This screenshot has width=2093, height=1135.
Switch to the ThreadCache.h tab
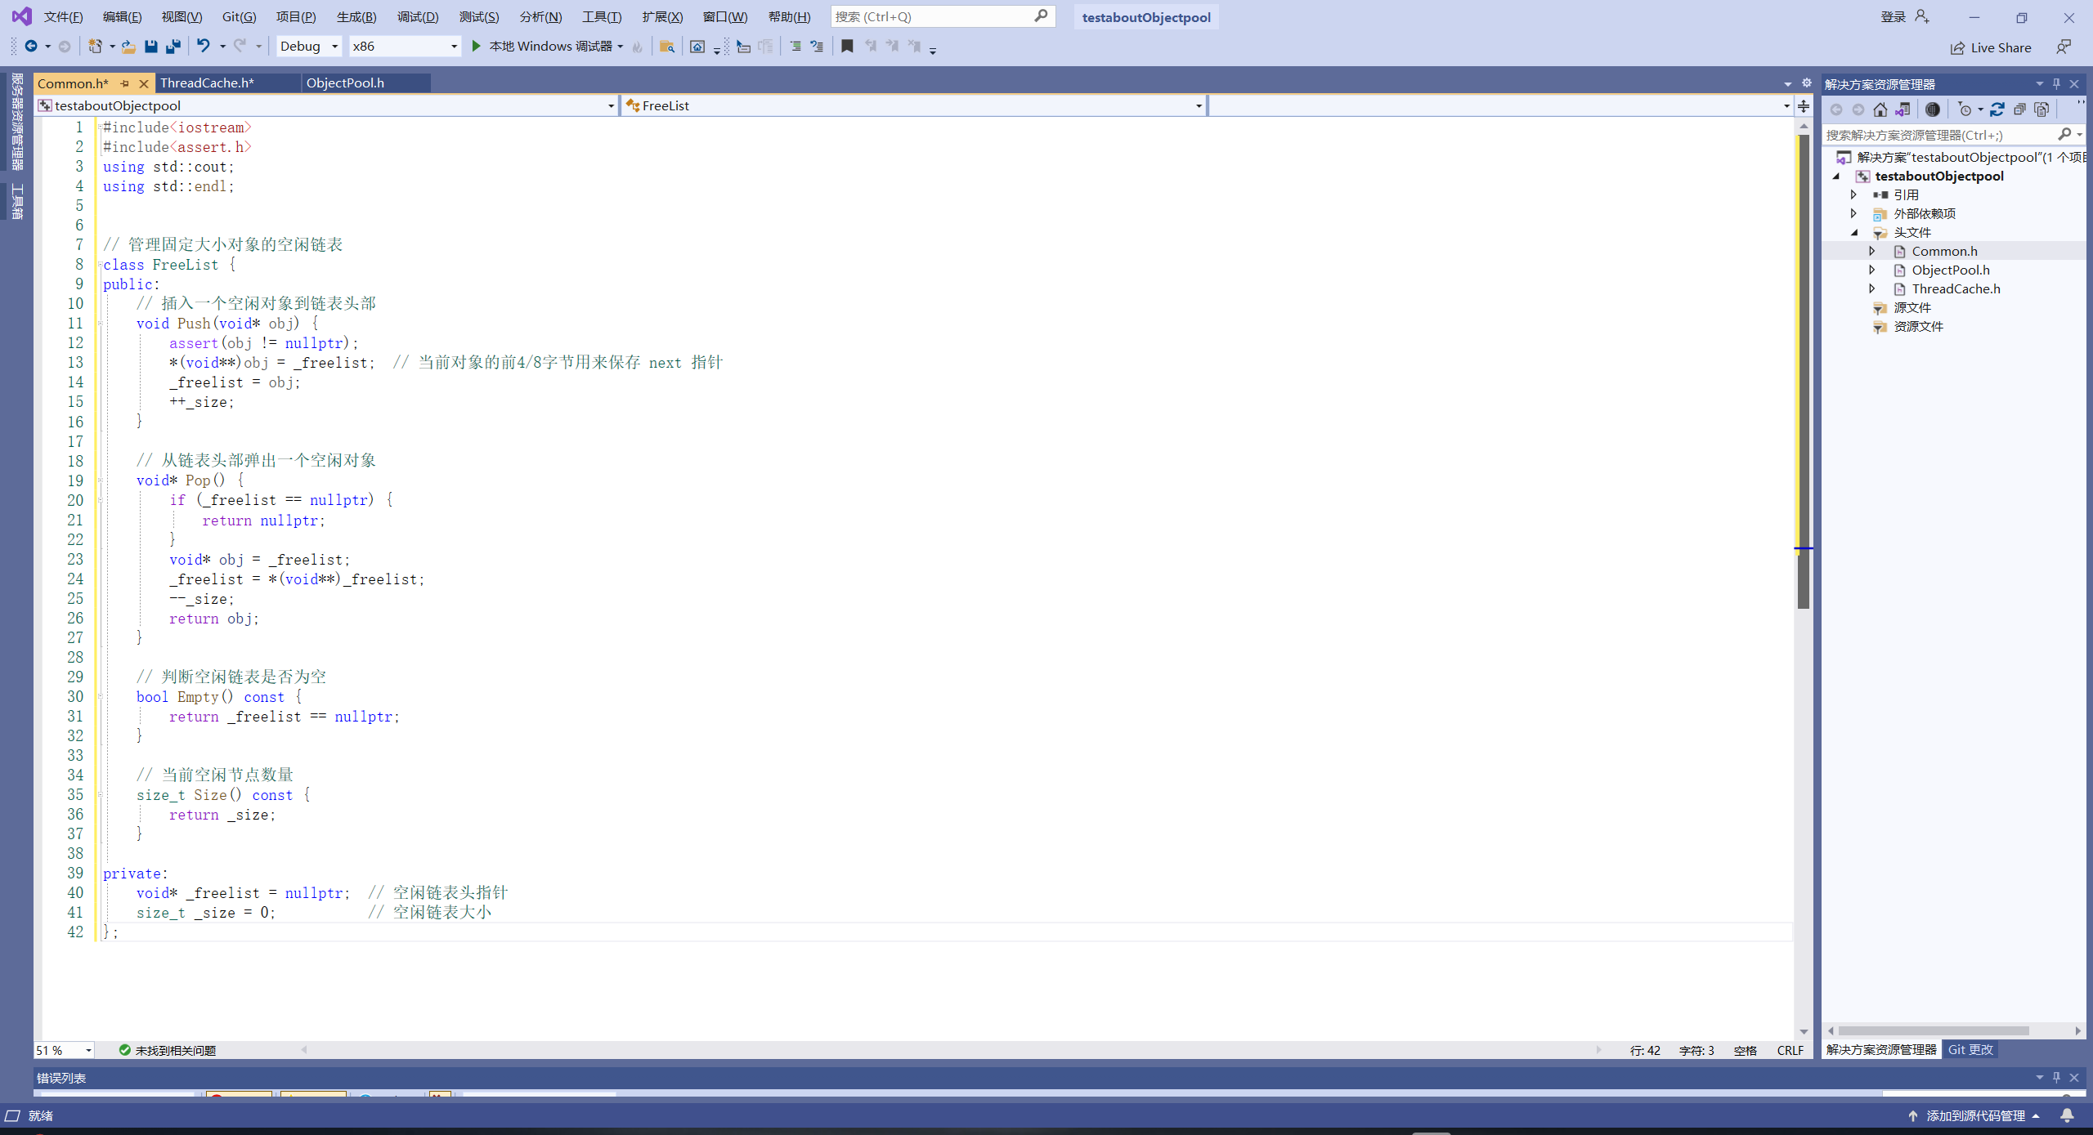click(x=206, y=83)
